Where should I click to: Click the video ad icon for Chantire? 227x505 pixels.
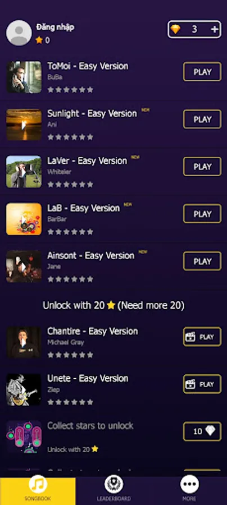pos(190,337)
